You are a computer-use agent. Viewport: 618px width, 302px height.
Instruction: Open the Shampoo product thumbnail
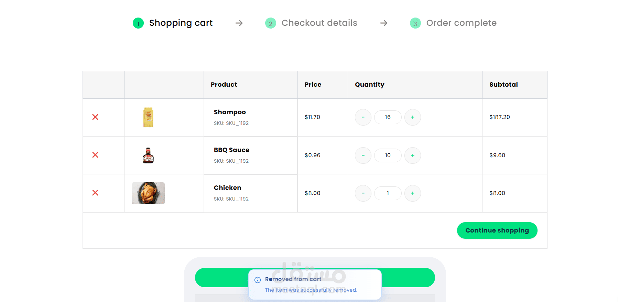(148, 117)
